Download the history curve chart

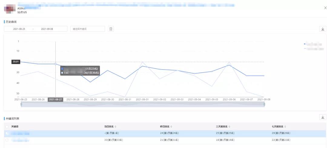[x=322, y=29]
